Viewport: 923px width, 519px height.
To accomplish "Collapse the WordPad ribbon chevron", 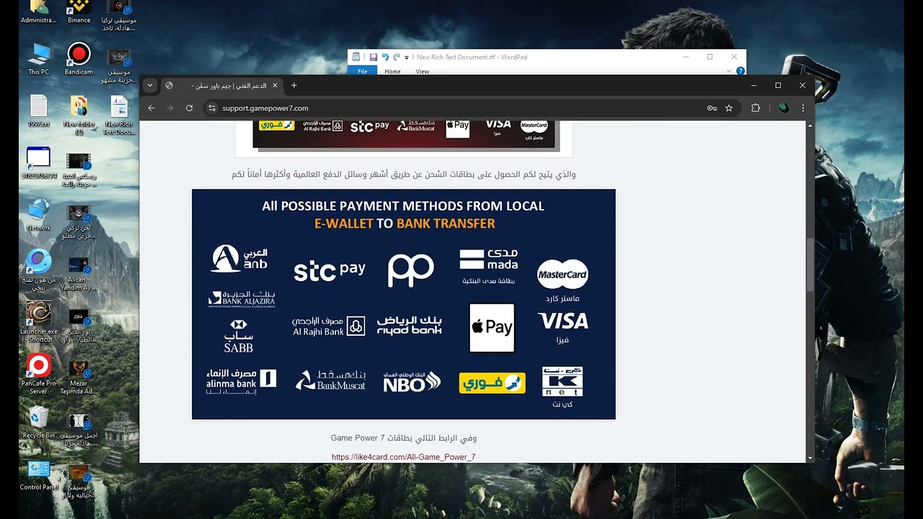I will click(x=730, y=71).
